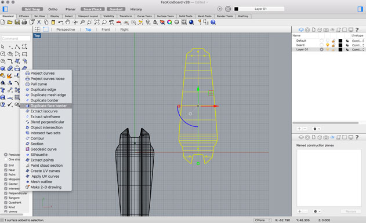Click the Copy icon in the toolbar
Screen dimensions: 366x223
46,22
